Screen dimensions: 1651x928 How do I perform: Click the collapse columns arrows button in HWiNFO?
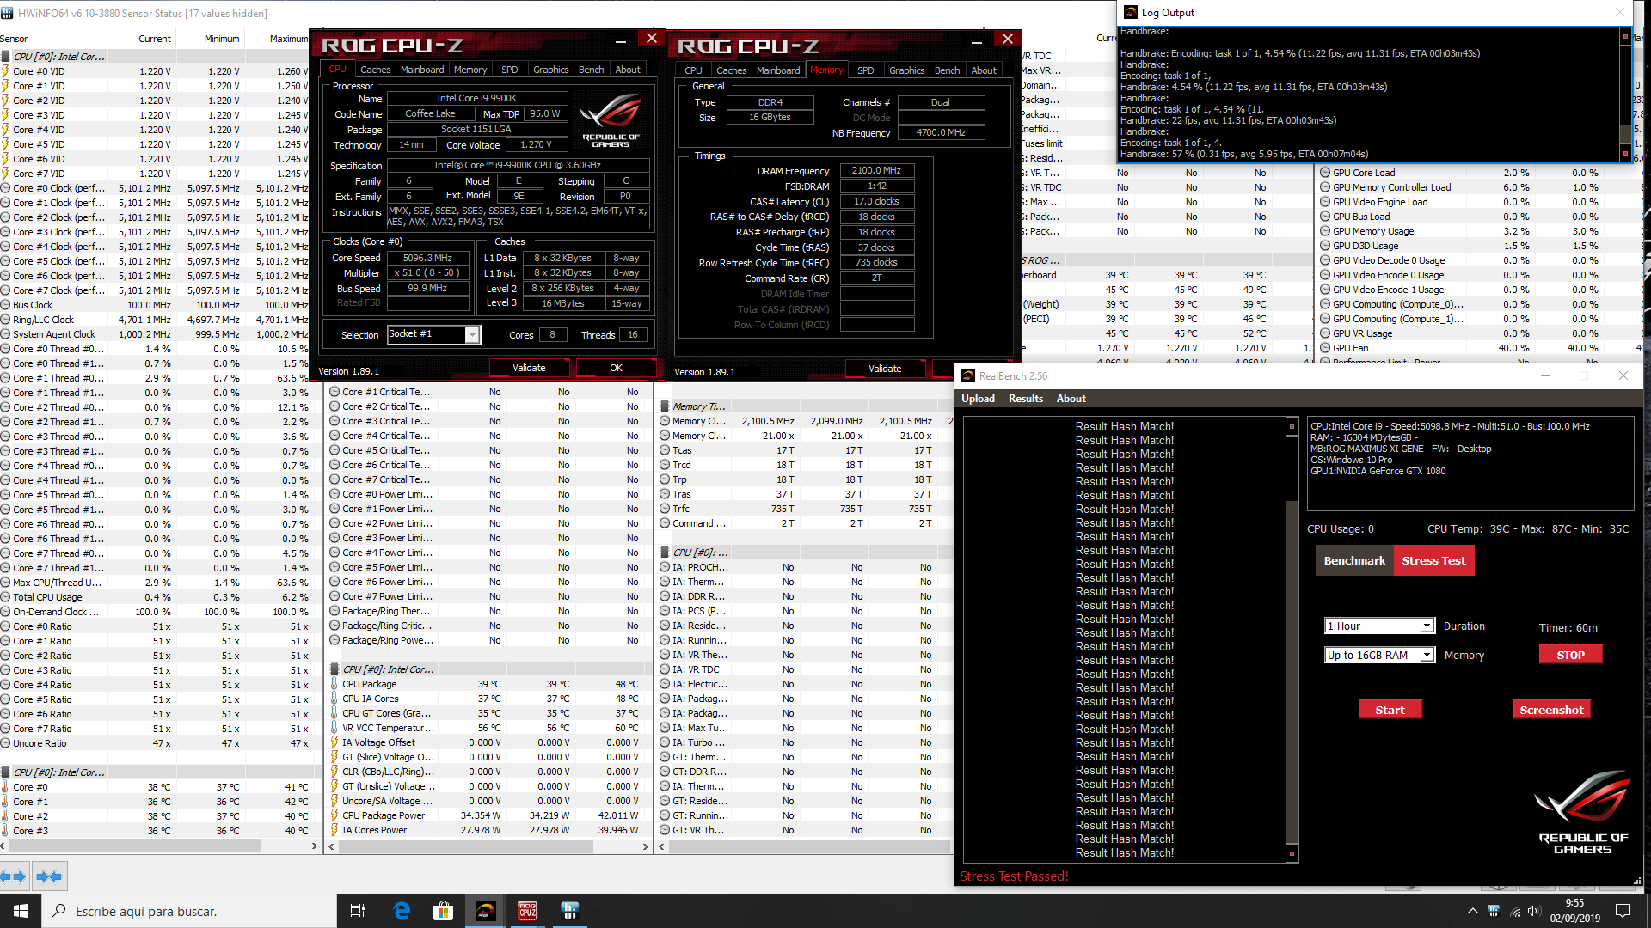click(49, 876)
